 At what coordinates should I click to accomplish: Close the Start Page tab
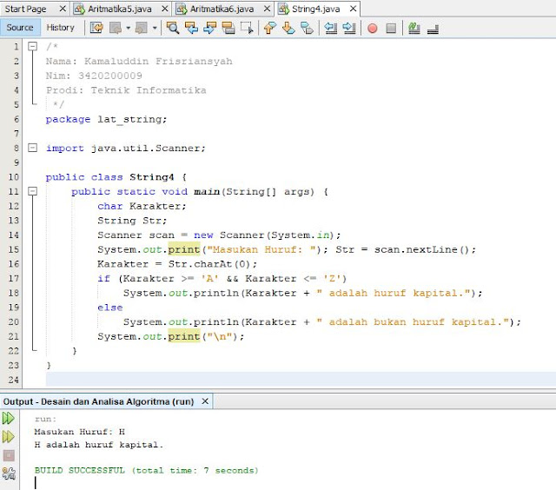63,9
